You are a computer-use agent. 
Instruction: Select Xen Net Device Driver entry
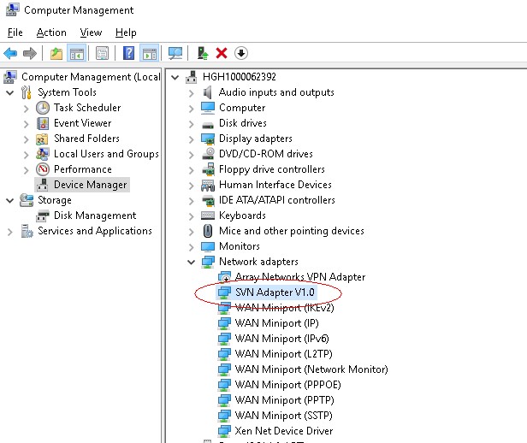click(283, 431)
